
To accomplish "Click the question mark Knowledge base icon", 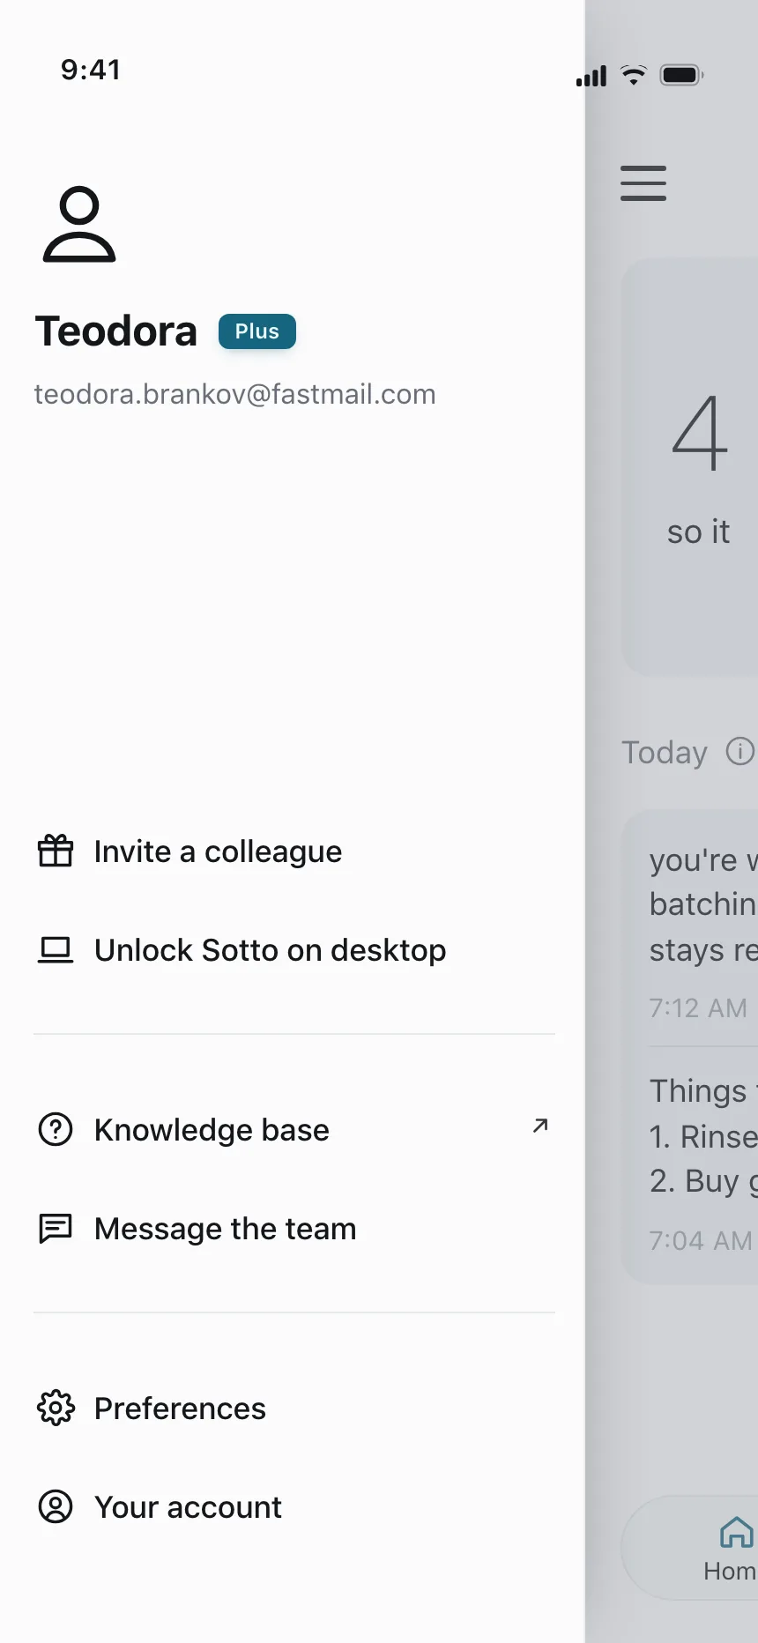I will tap(56, 1130).
